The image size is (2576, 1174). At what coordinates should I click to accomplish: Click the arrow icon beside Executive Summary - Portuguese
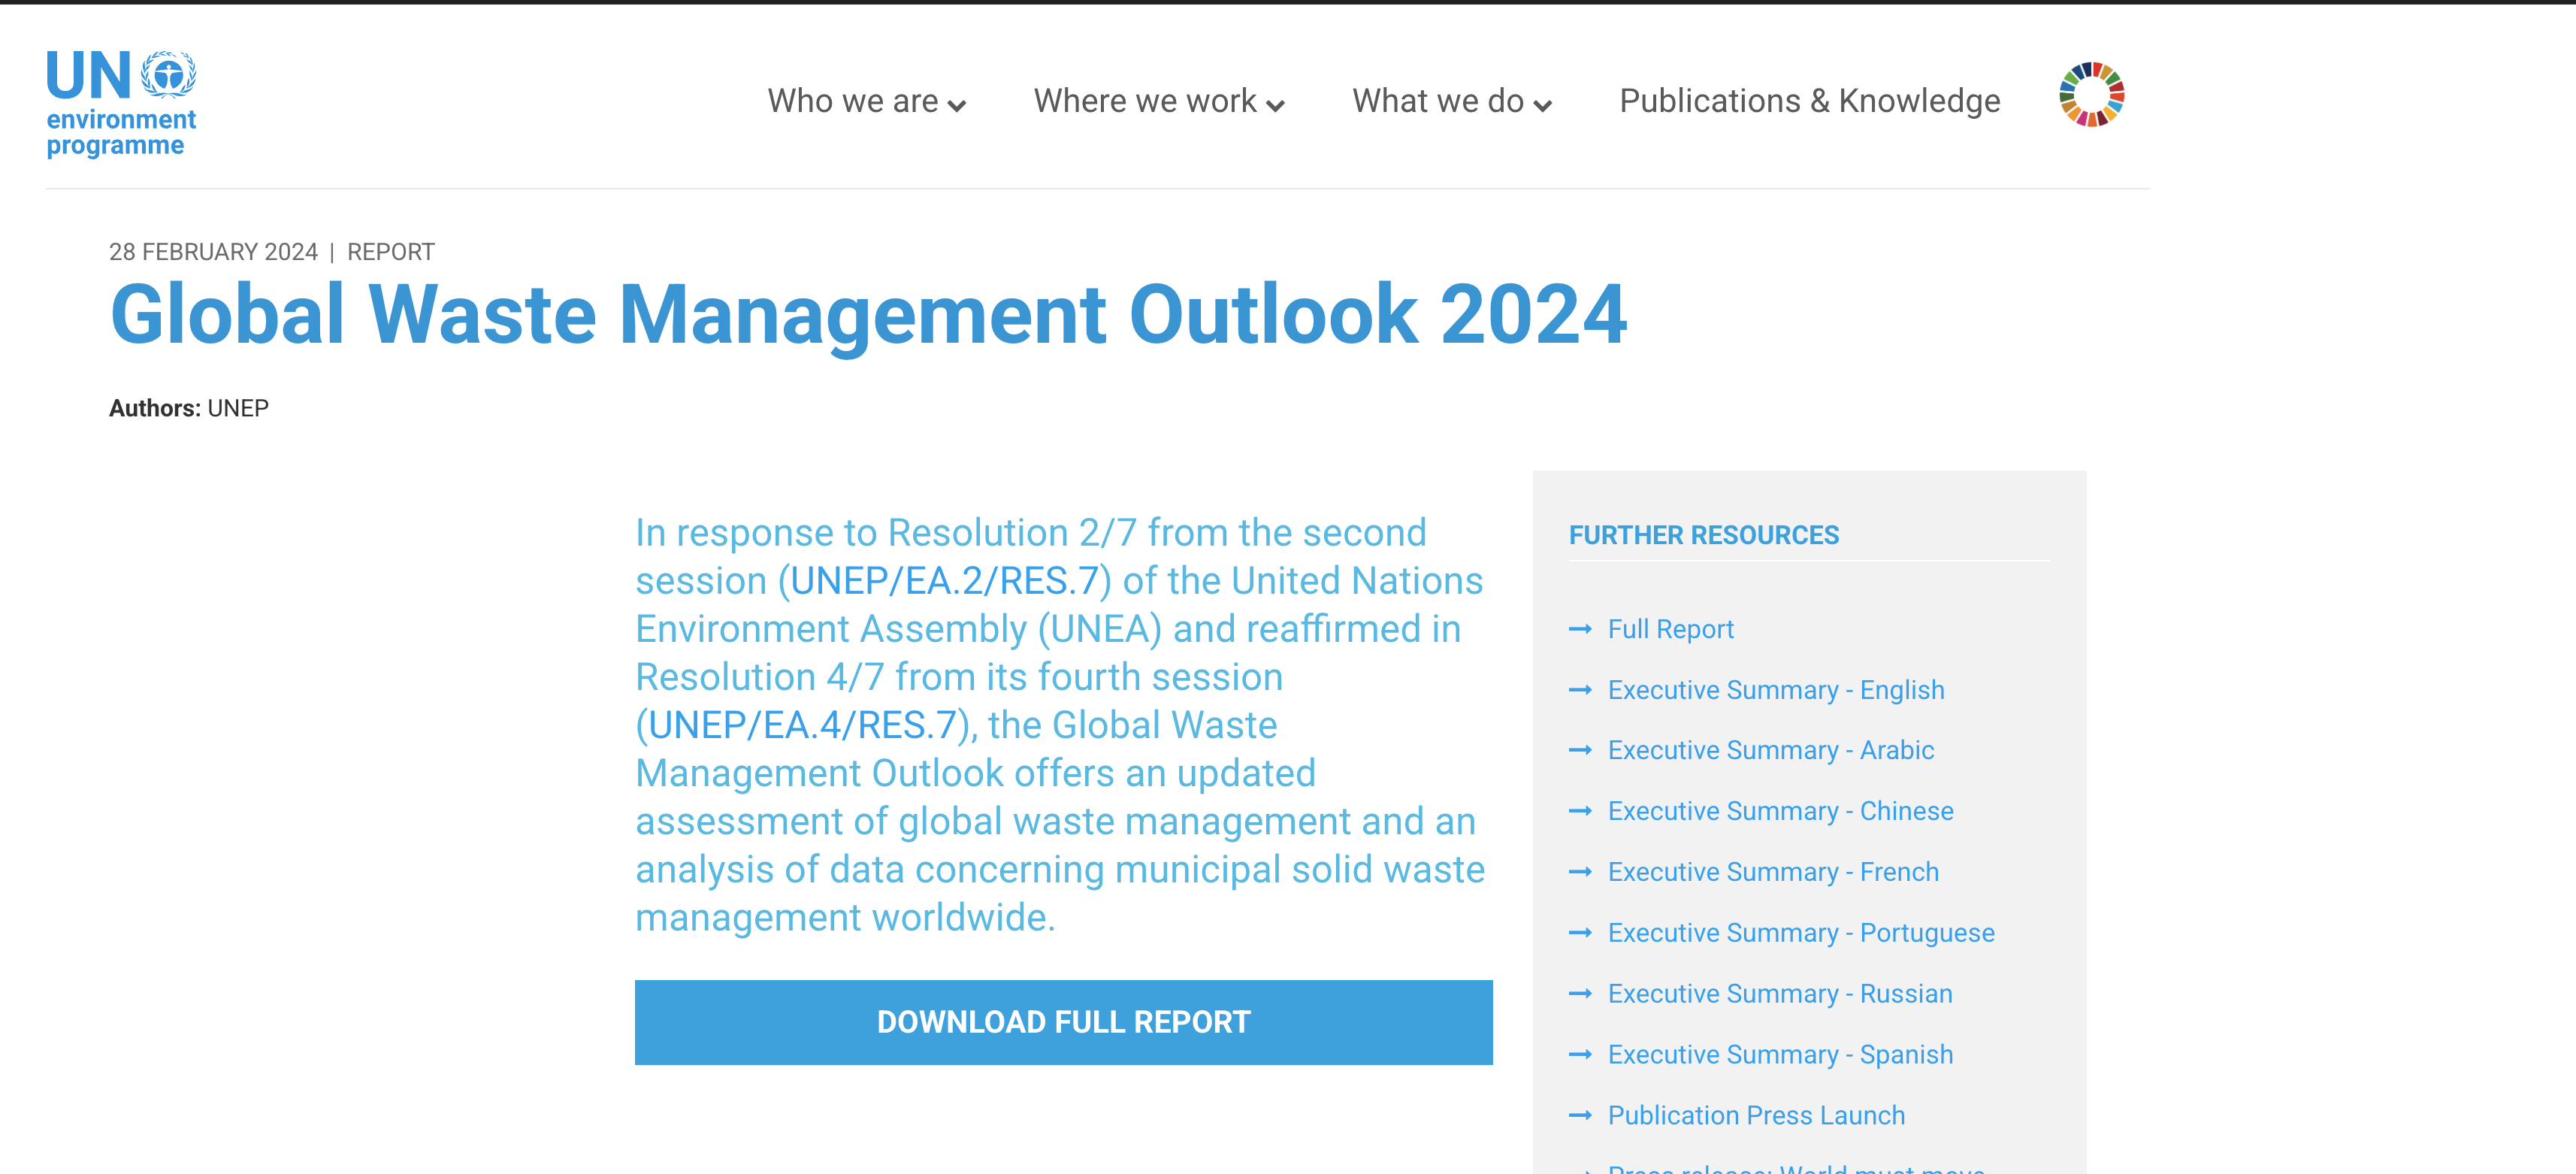point(1580,933)
